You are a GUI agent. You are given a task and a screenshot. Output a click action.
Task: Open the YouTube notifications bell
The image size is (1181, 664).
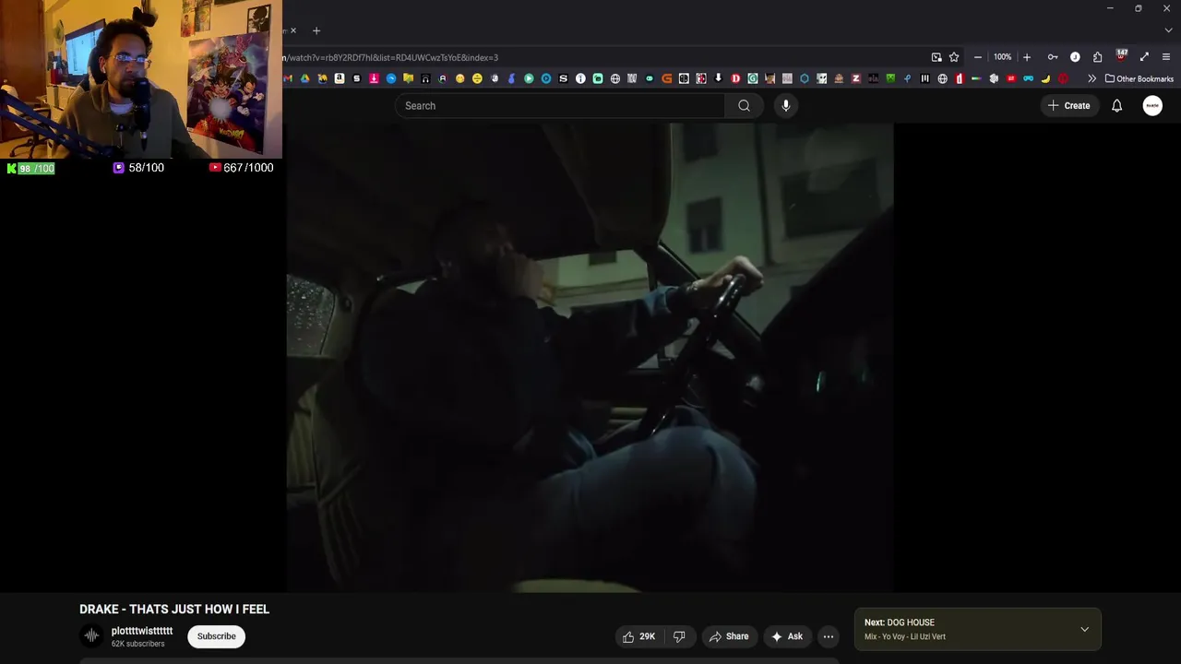tap(1116, 105)
